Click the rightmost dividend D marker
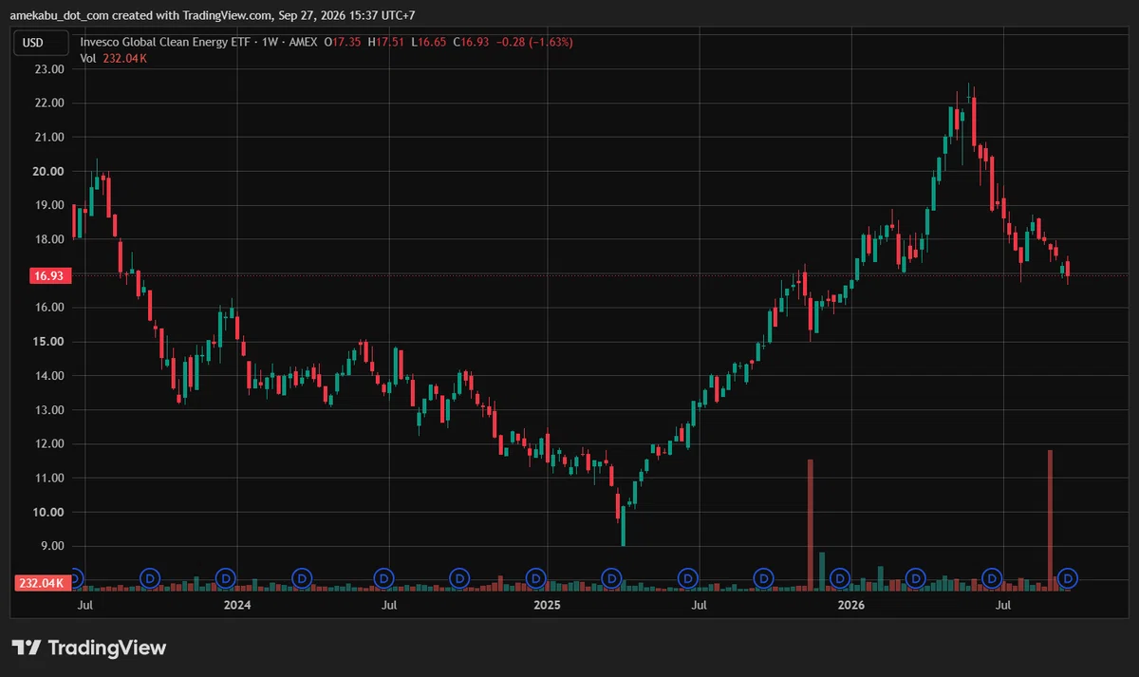The image size is (1139, 677). pos(1069,577)
